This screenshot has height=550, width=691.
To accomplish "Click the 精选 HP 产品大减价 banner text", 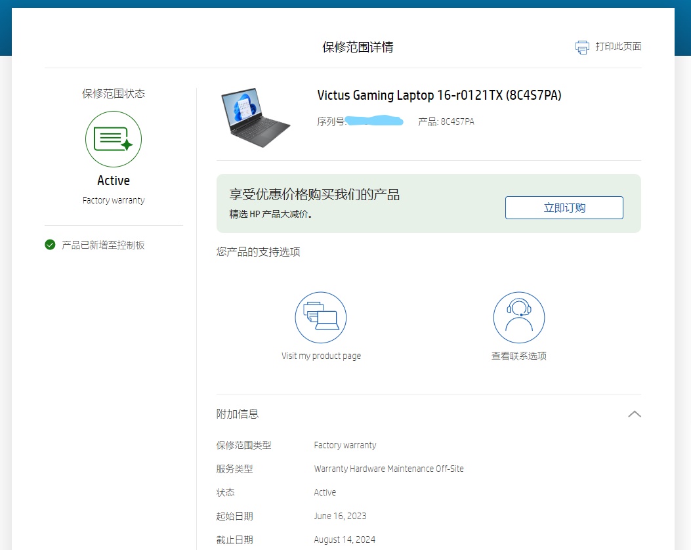I will click(x=271, y=214).
